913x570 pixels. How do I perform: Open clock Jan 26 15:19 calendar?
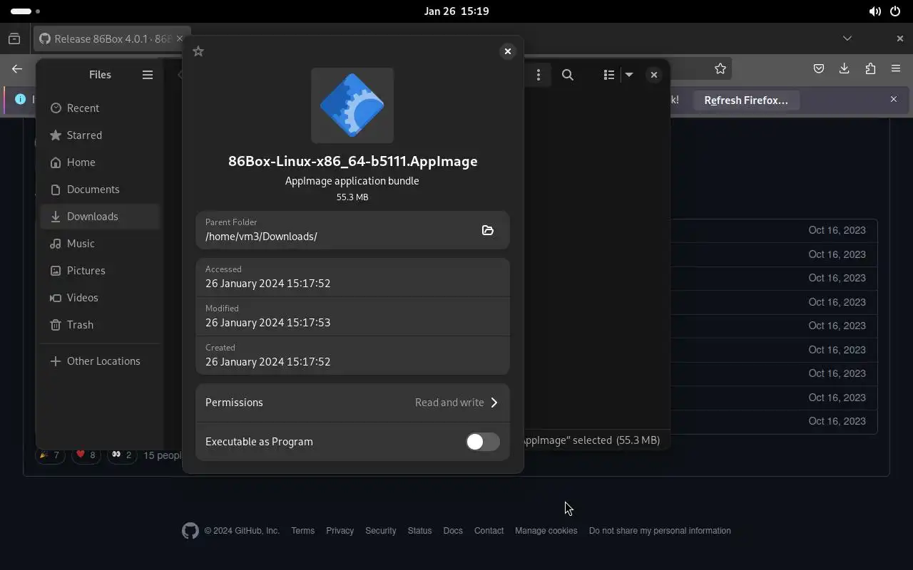pos(456,11)
